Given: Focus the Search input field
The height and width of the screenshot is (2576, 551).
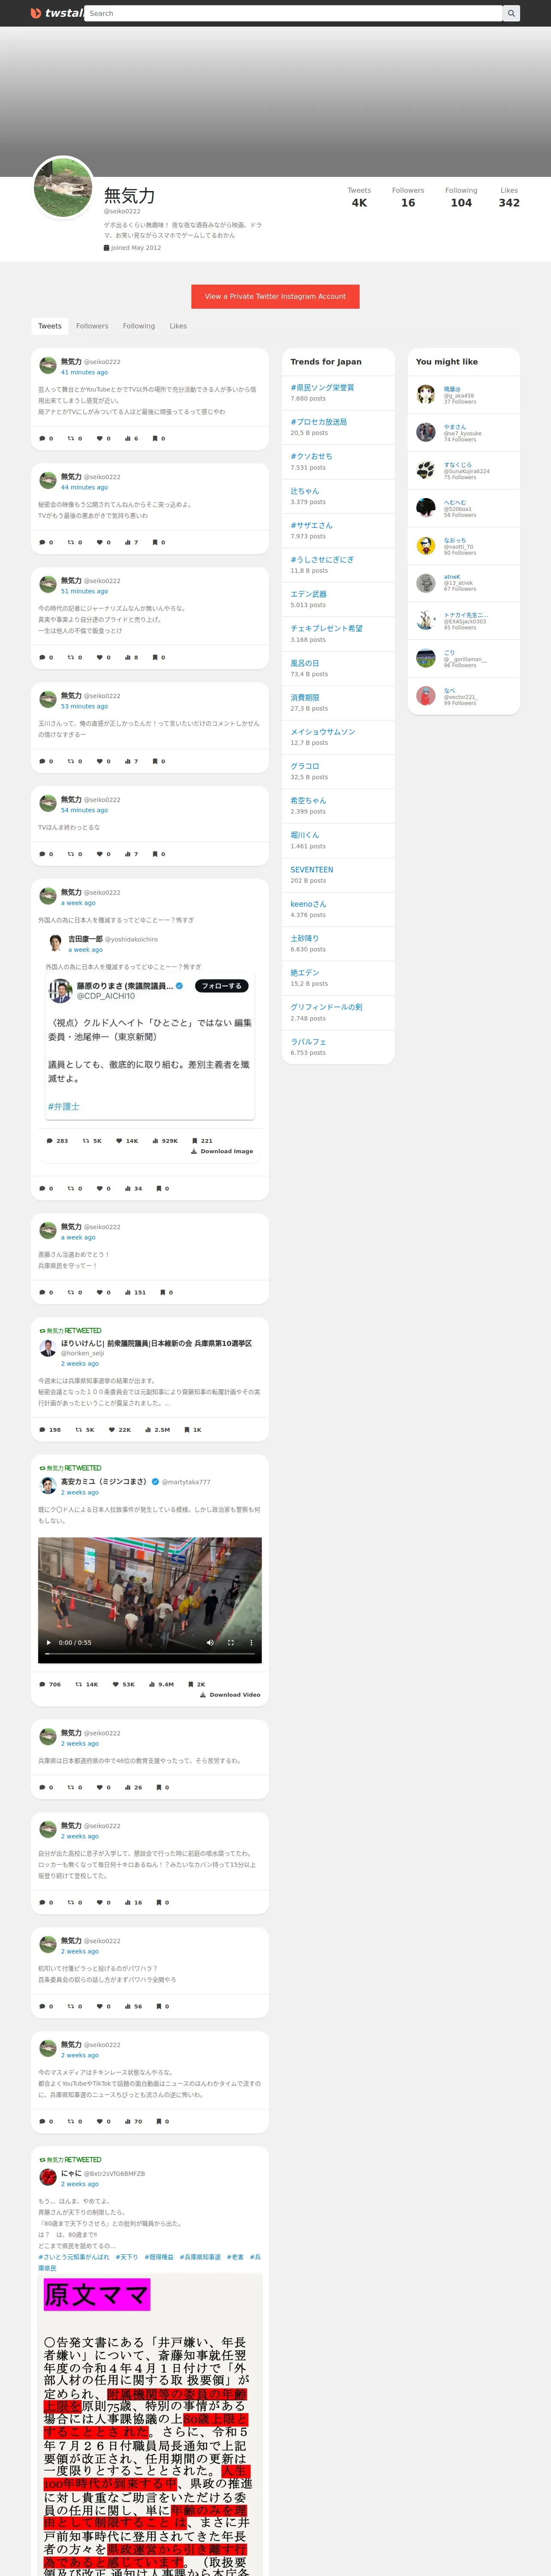Looking at the screenshot, I should (x=293, y=13).
